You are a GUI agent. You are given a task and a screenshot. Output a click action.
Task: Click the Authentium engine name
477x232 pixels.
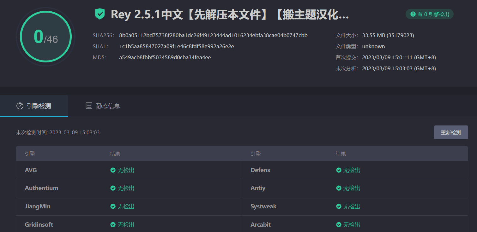click(x=42, y=188)
